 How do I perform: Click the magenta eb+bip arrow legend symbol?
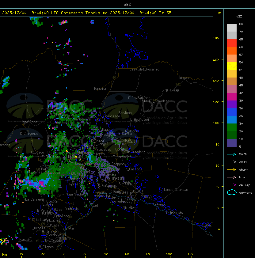tap(232, 185)
